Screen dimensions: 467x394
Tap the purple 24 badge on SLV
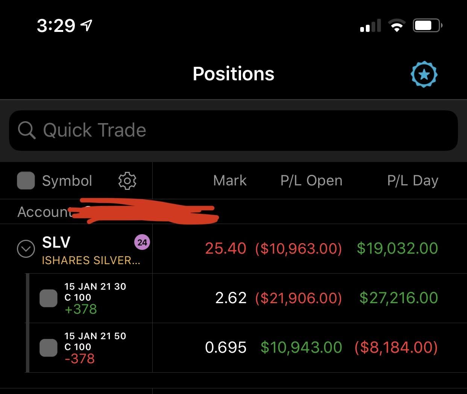(142, 242)
